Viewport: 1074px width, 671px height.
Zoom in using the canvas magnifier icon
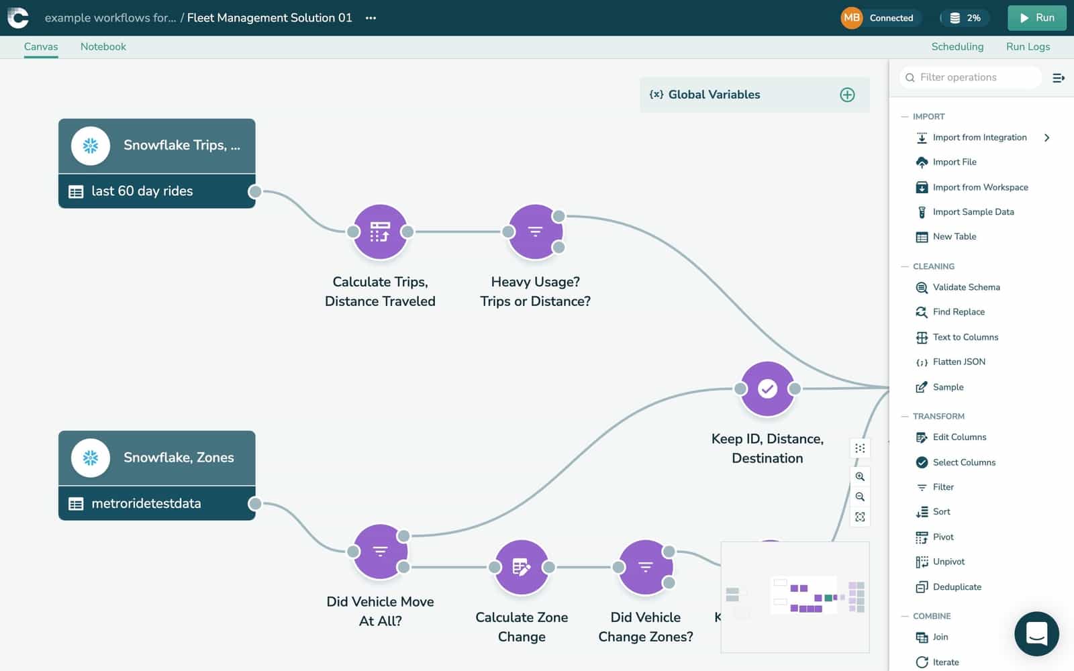(x=860, y=476)
